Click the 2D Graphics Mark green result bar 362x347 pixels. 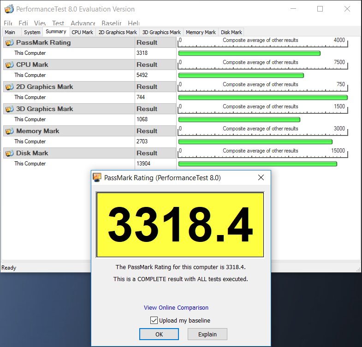pyautogui.click(x=262, y=97)
